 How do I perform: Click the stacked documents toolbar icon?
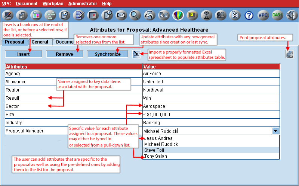(22, 15)
